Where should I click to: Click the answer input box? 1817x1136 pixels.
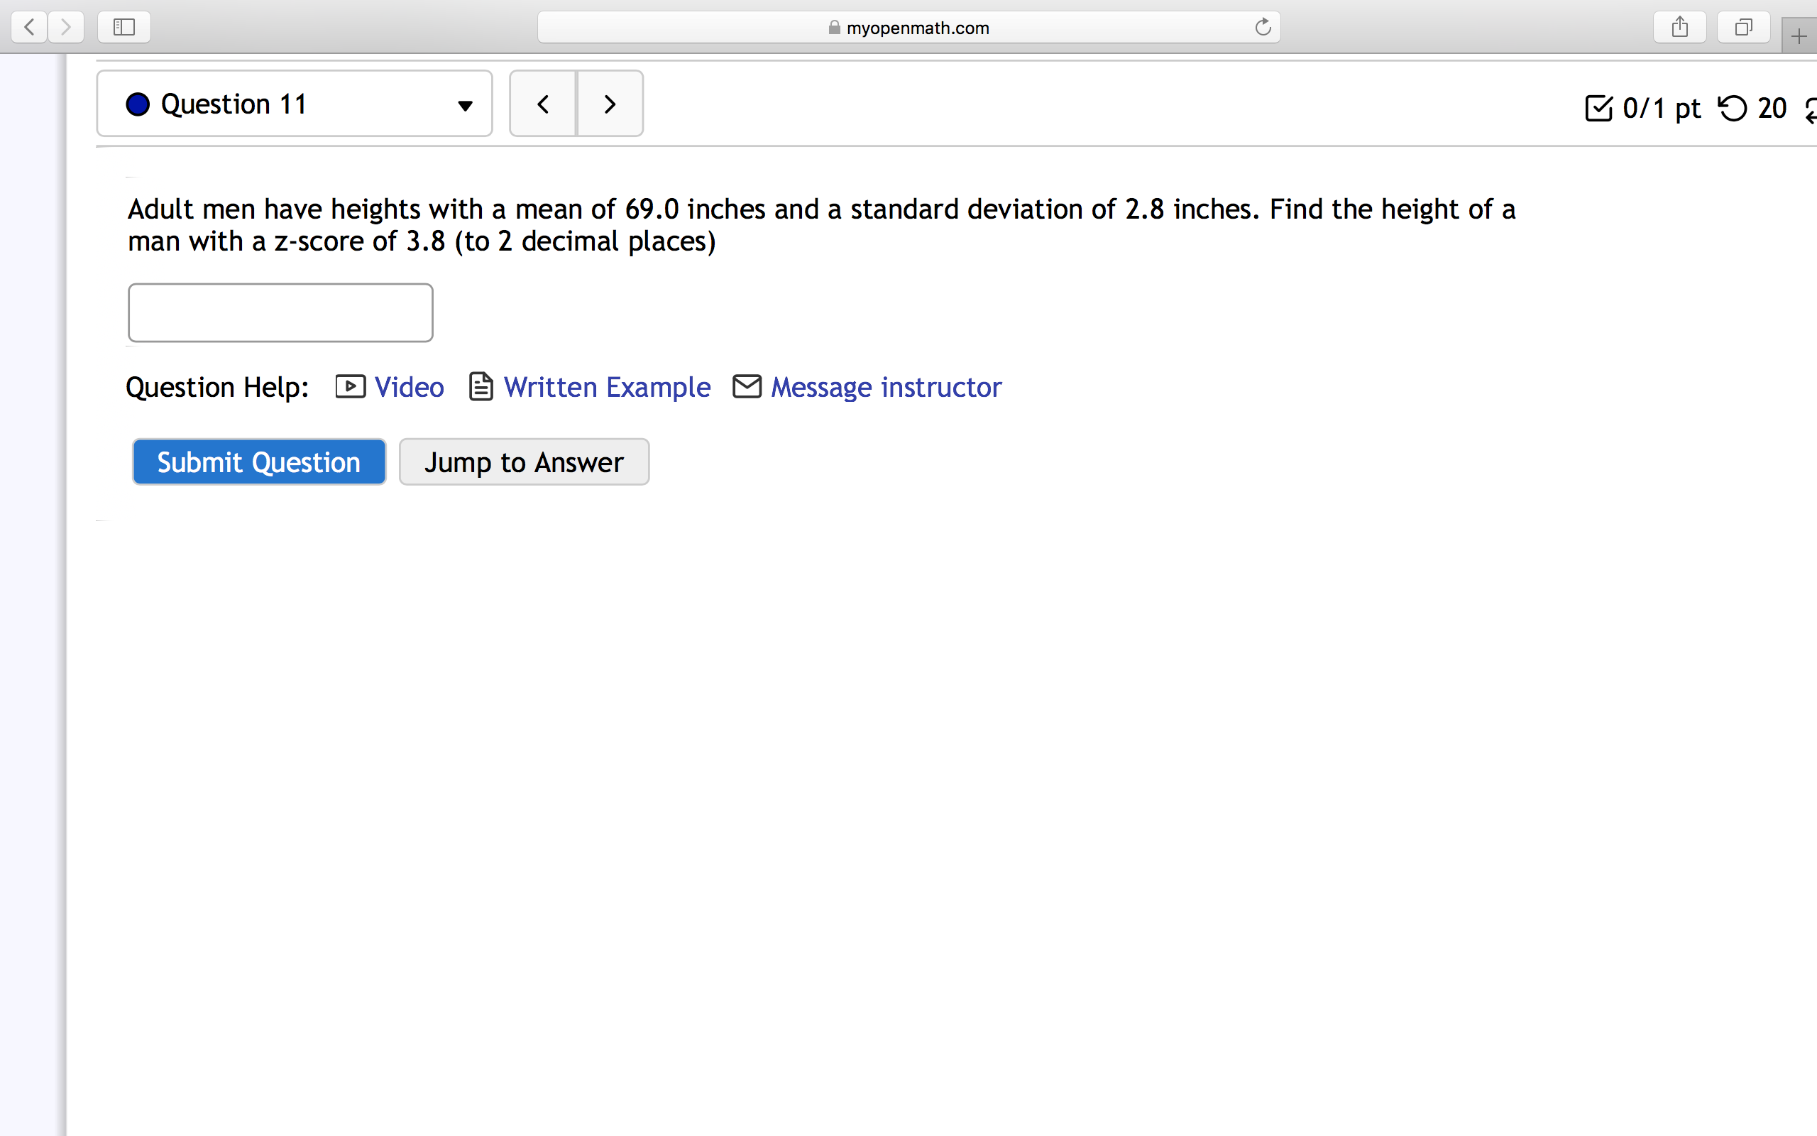[280, 312]
